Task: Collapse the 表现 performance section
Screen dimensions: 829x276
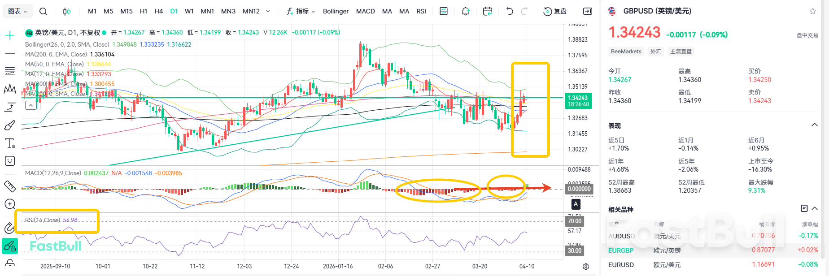Action: tap(814, 125)
